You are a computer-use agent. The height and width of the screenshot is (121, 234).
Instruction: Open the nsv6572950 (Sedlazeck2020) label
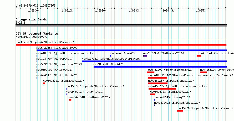click(x=164, y=53)
